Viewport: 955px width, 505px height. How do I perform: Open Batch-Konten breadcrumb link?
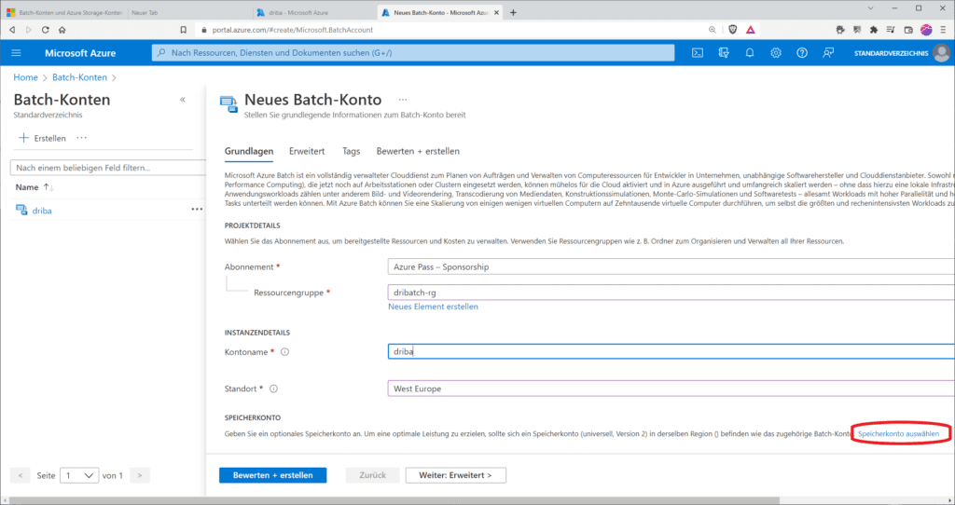click(x=79, y=77)
